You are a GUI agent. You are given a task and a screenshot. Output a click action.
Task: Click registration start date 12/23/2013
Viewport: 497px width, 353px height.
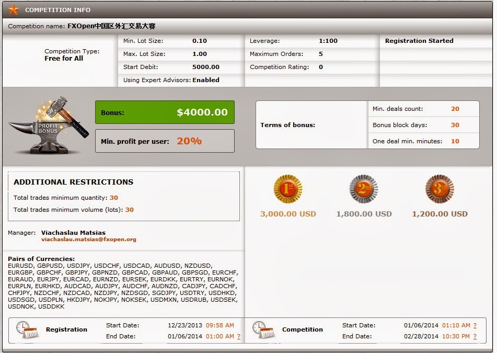(x=185, y=325)
